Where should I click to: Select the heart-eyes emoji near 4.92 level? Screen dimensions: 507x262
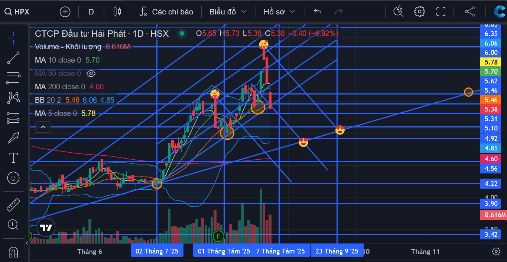pyautogui.click(x=303, y=142)
